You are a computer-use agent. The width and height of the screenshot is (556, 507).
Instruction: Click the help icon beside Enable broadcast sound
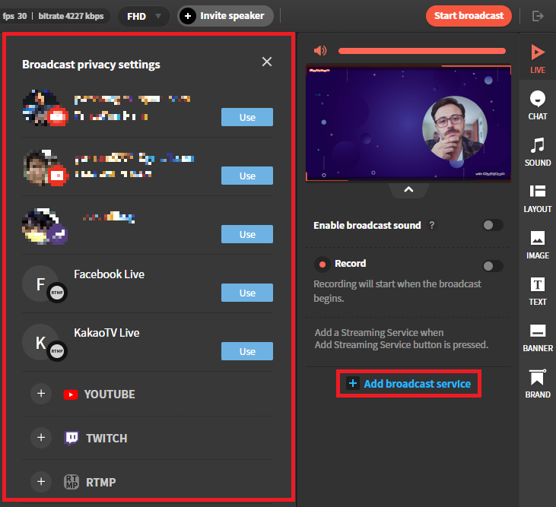431,225
